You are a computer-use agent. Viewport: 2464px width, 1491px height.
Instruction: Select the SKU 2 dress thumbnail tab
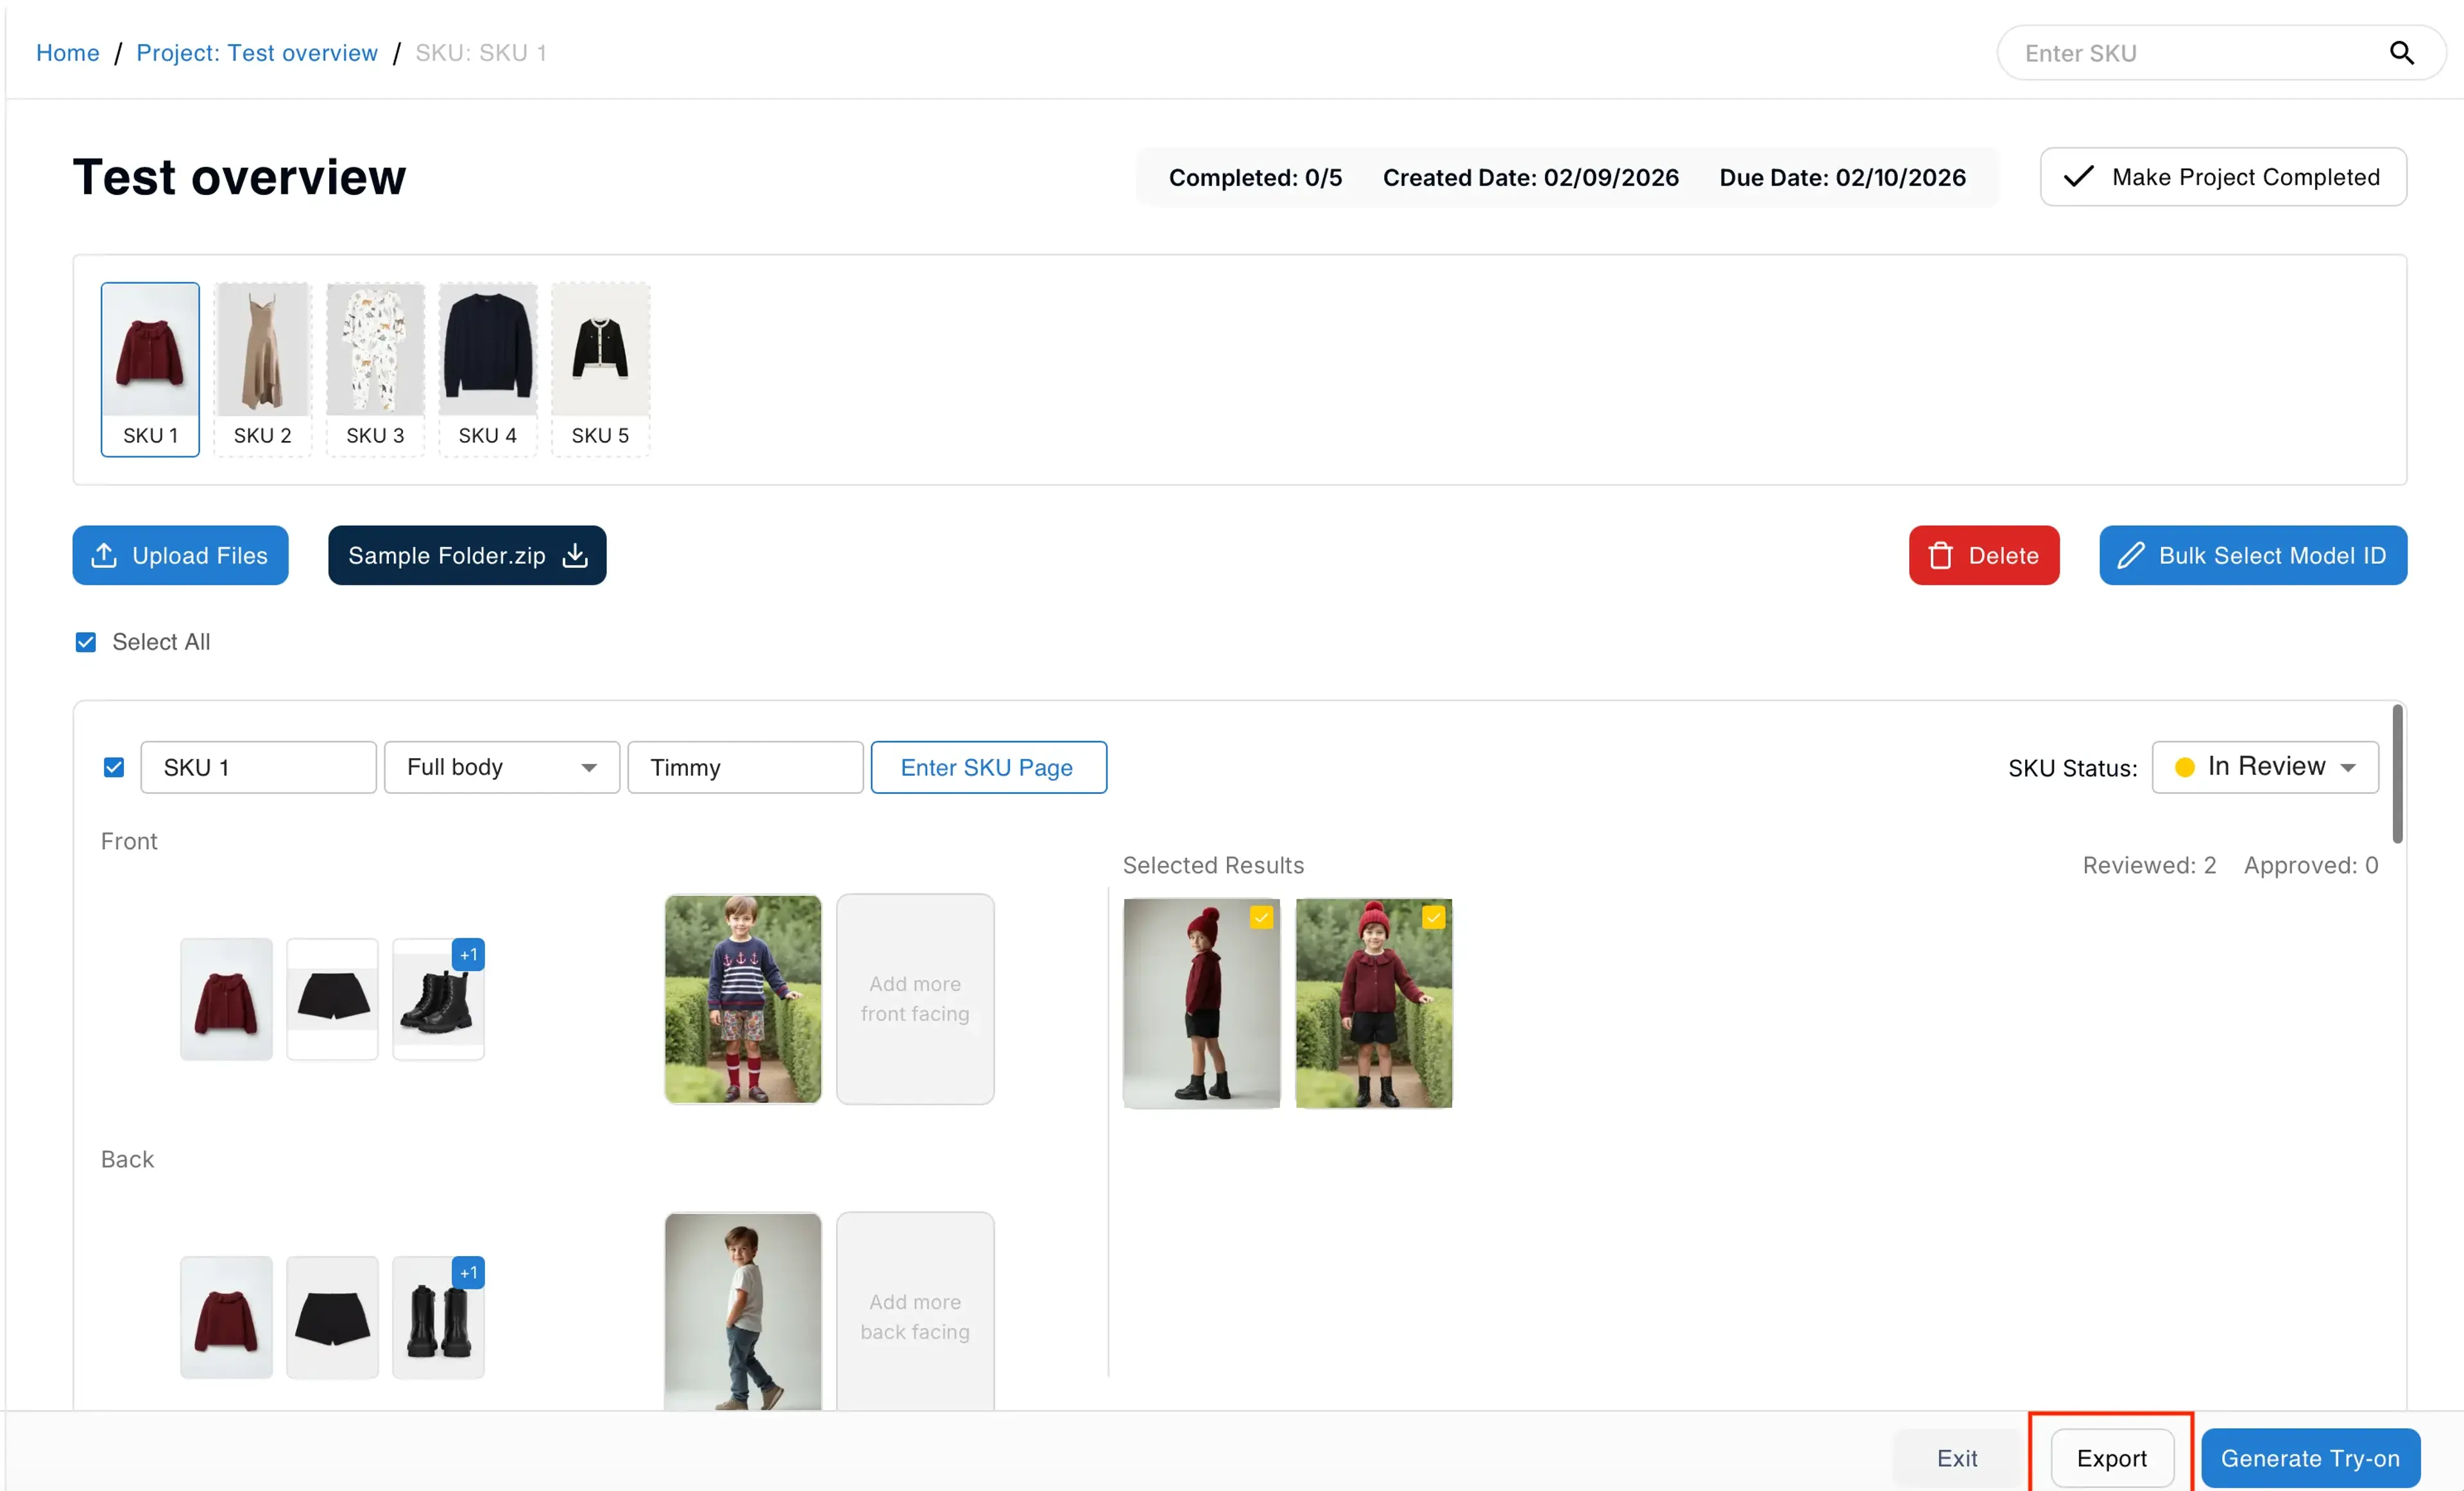(263, 370)
